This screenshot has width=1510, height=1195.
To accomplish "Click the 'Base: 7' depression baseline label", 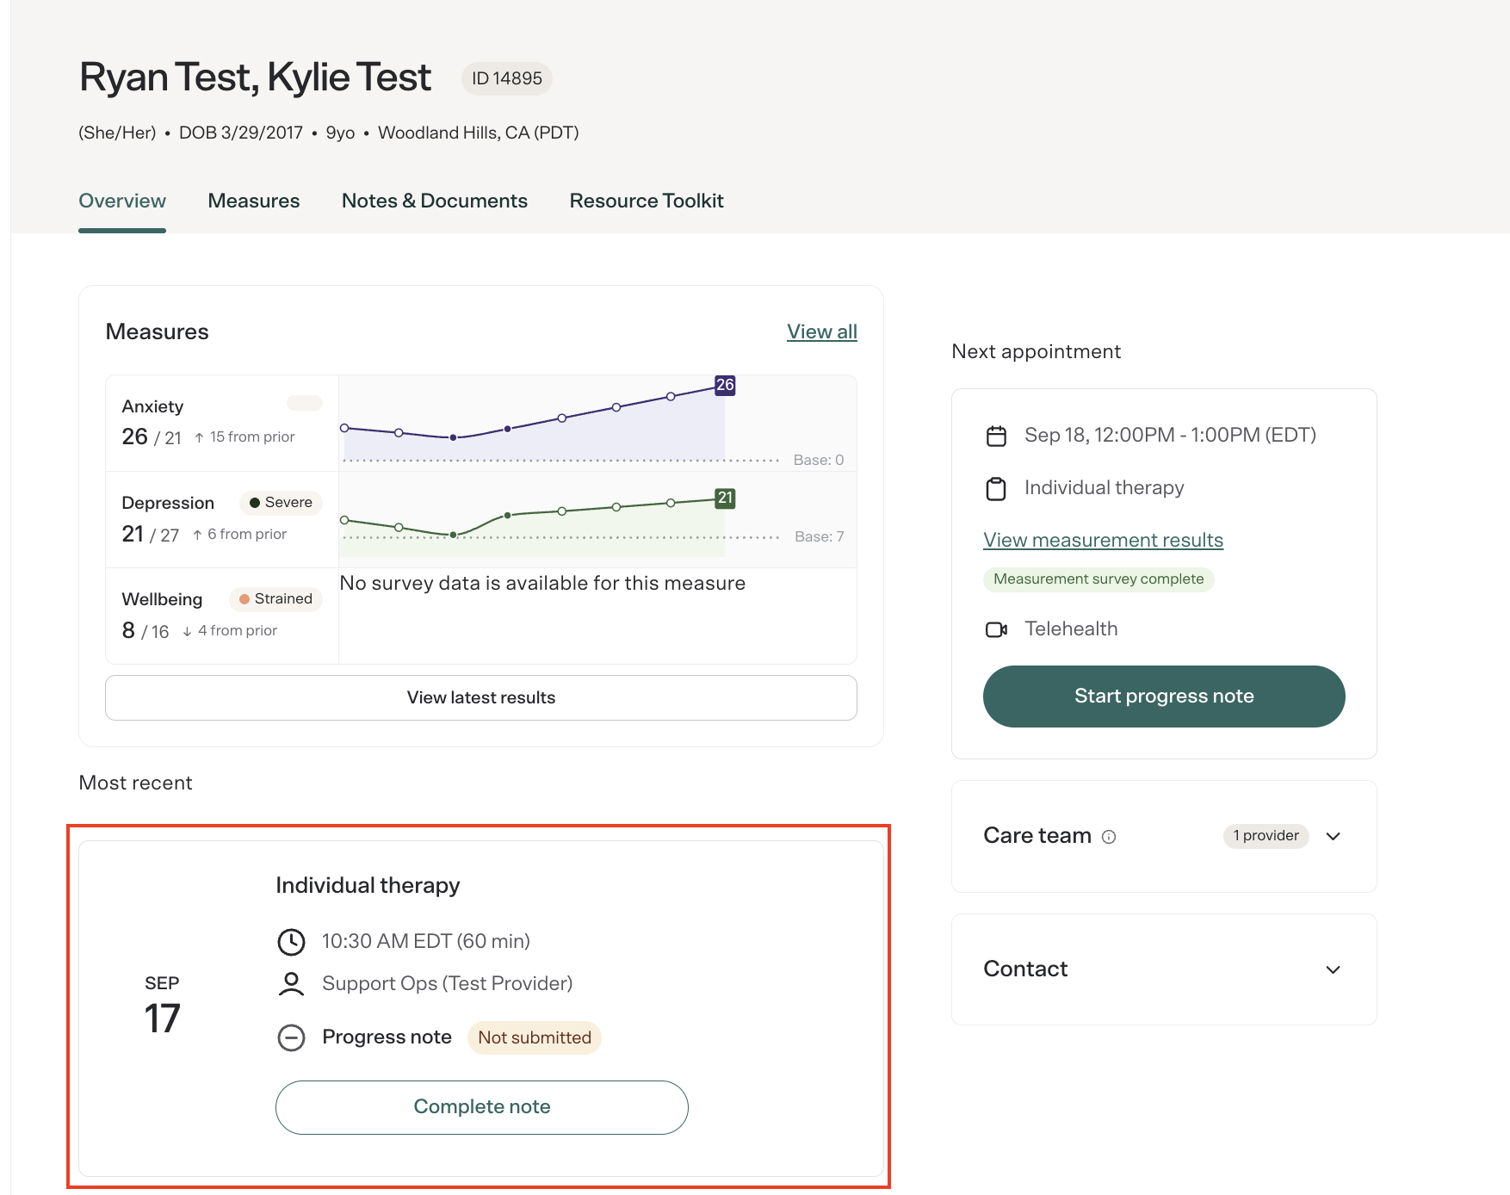I will coord(819,537).
